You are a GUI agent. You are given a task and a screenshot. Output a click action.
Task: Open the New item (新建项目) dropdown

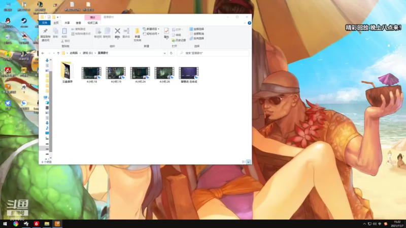[x=151, y=29]
